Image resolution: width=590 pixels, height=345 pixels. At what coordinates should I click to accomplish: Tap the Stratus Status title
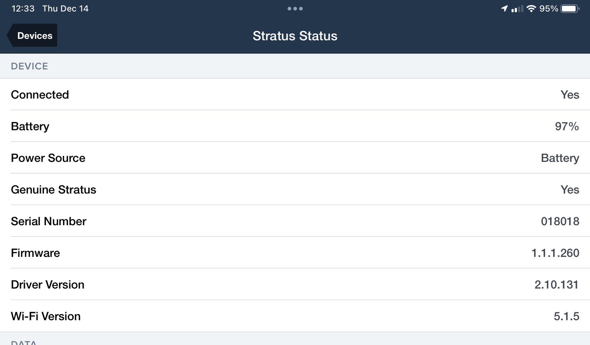click(295, 36)
